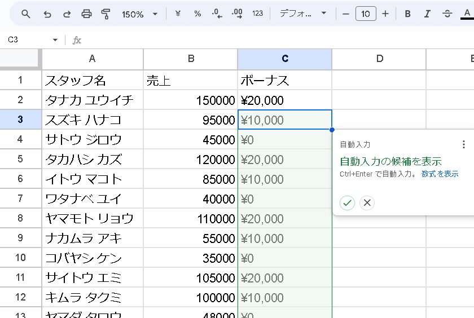Redo the last undone action
The width and height of the screenshot is (474, 318).
[67, 14]
